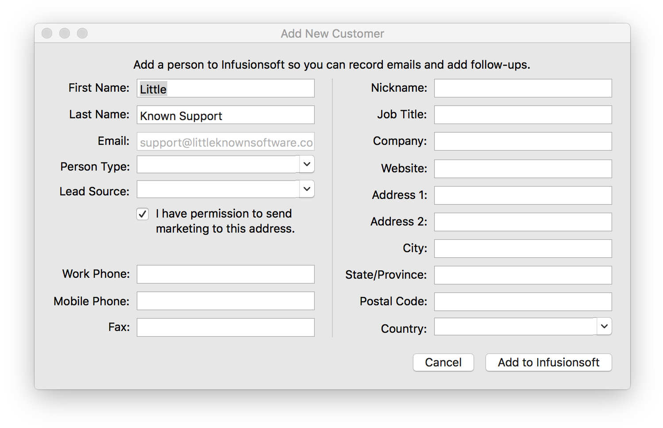Click the Country combo box text area
This screenshot has height=428, width=663.
tap(516, 327)
